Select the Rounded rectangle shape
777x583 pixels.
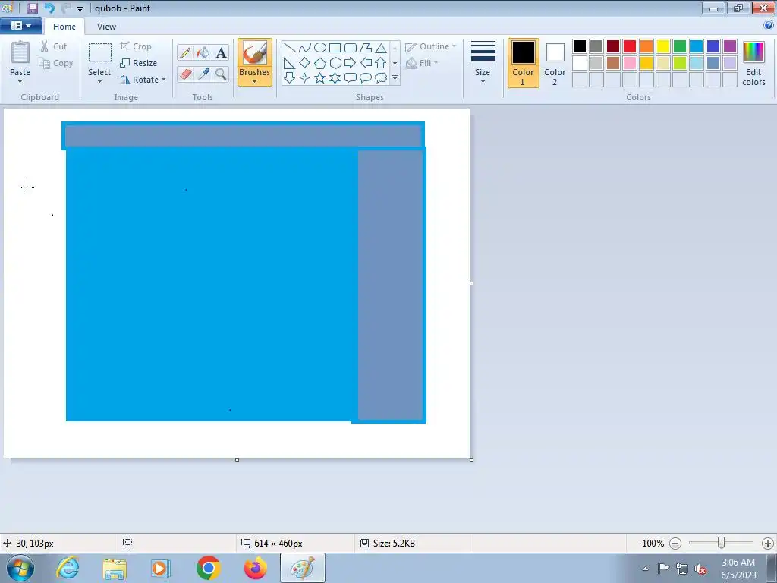tap(351, 48)
